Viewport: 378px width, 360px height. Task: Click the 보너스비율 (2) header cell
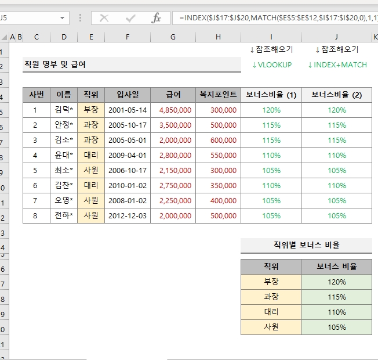[x=336, y=95]
